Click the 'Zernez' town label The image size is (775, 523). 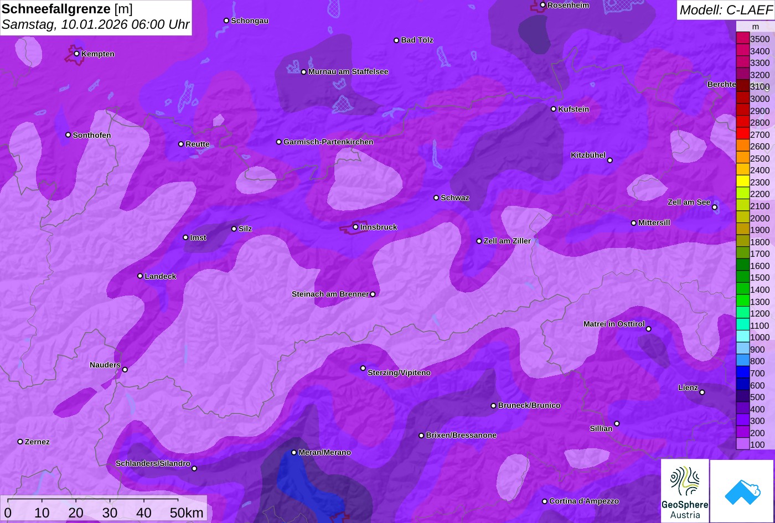pos(37,442)
